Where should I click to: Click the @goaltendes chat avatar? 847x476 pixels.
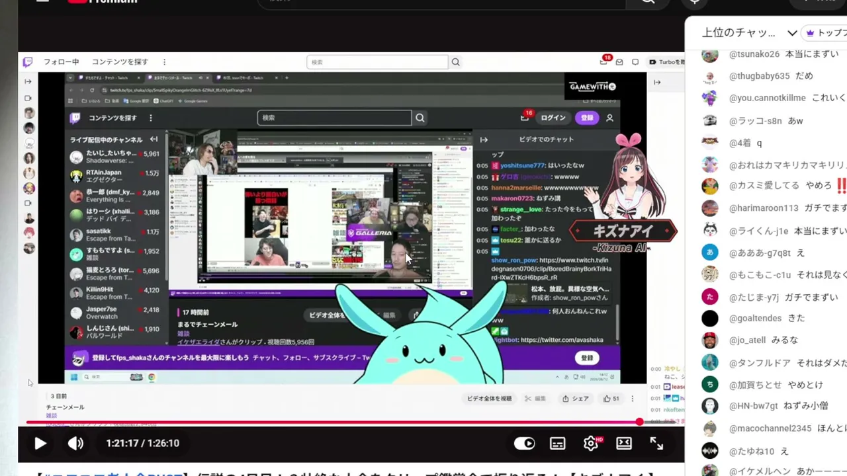coord(710,319)
